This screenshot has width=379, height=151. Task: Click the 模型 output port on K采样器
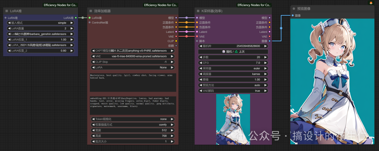[x=270, y=17]
